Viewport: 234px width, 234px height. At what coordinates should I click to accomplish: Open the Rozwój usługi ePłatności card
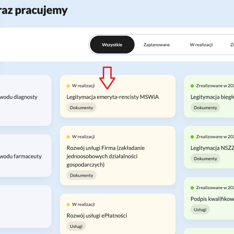click(118, 214)
